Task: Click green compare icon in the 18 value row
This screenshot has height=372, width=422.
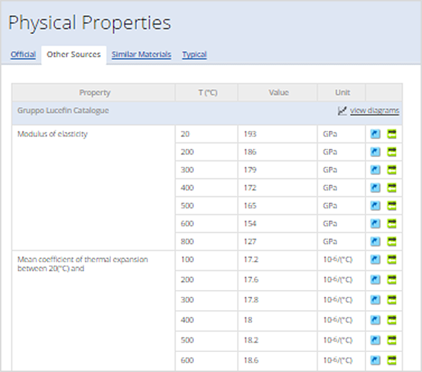Action: coord(392,320)
